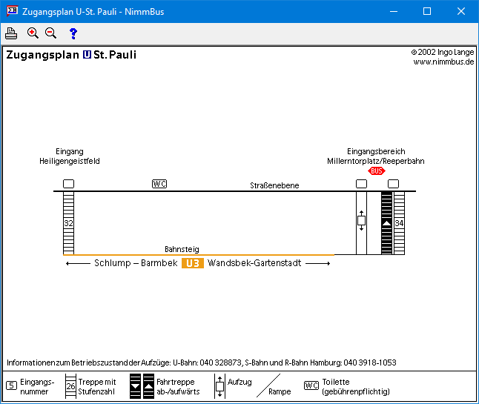Open Help with the question mark icon
This screenshot has height=404, width=479.
click(x=73, y=33)
